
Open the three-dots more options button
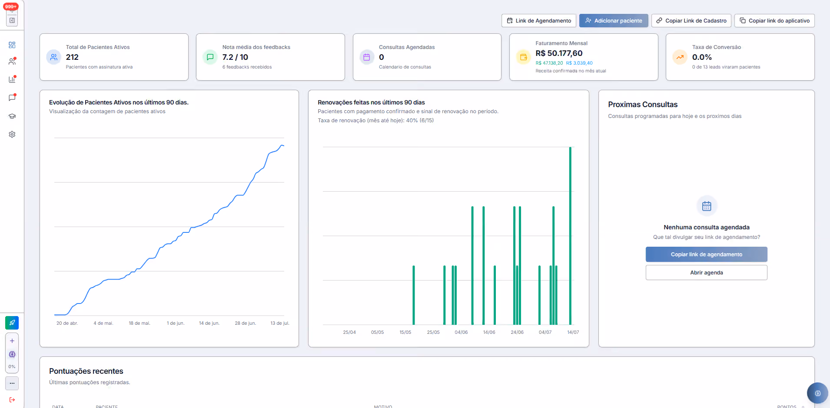tap(12, 383)
